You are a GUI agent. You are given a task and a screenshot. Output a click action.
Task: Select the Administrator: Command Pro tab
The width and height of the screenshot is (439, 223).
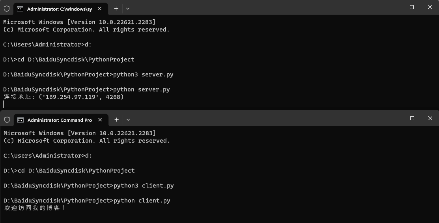pyautogui.click(x=60, y=120)
